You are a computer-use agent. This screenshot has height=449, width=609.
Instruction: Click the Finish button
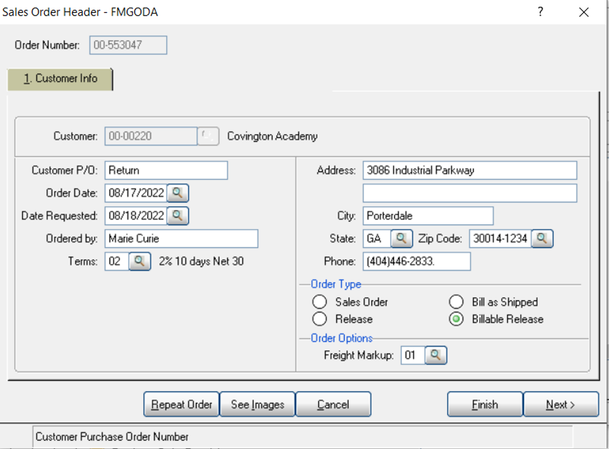click(485, 404)
